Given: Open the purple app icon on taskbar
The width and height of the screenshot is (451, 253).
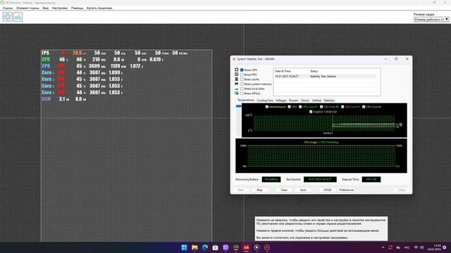Looking at the screenshot, I should pyautogui.click(x=225, y=247).
